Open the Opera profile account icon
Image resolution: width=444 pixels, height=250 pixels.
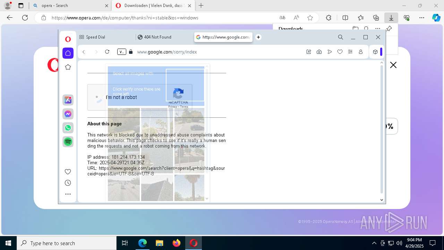361,52
